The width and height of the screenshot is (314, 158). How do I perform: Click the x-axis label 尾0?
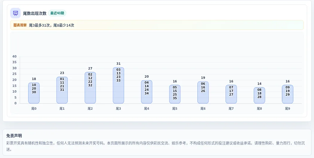(x=34, y=109)
